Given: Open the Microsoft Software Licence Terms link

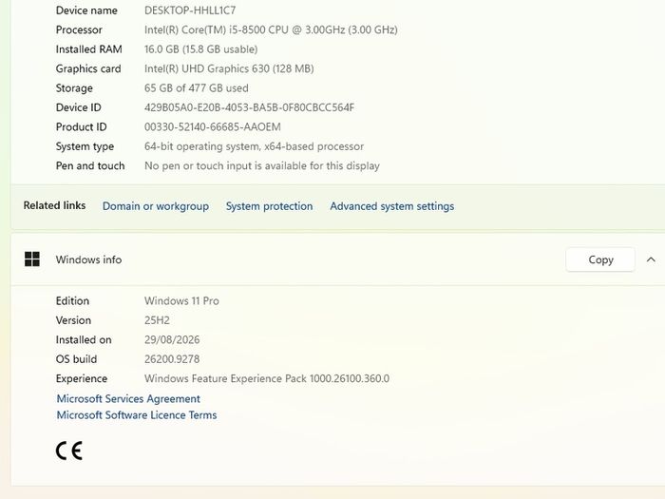Looking at the screenshot, I should 137,415.
